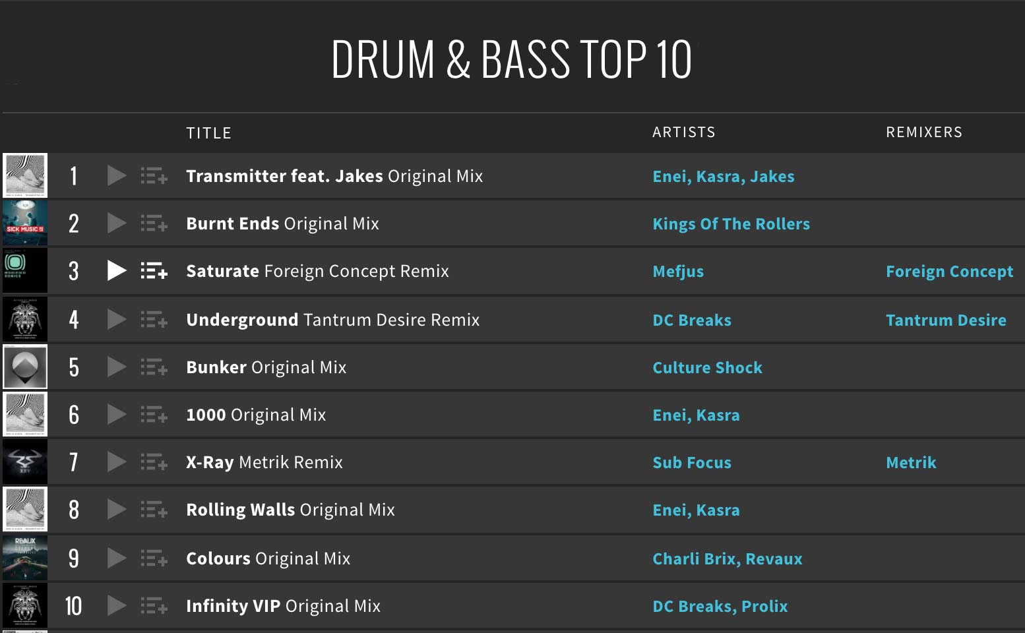Play Burnt Ends Original Mix
The width and height of the screenshot is (1025, 633).
click(116, 224)
